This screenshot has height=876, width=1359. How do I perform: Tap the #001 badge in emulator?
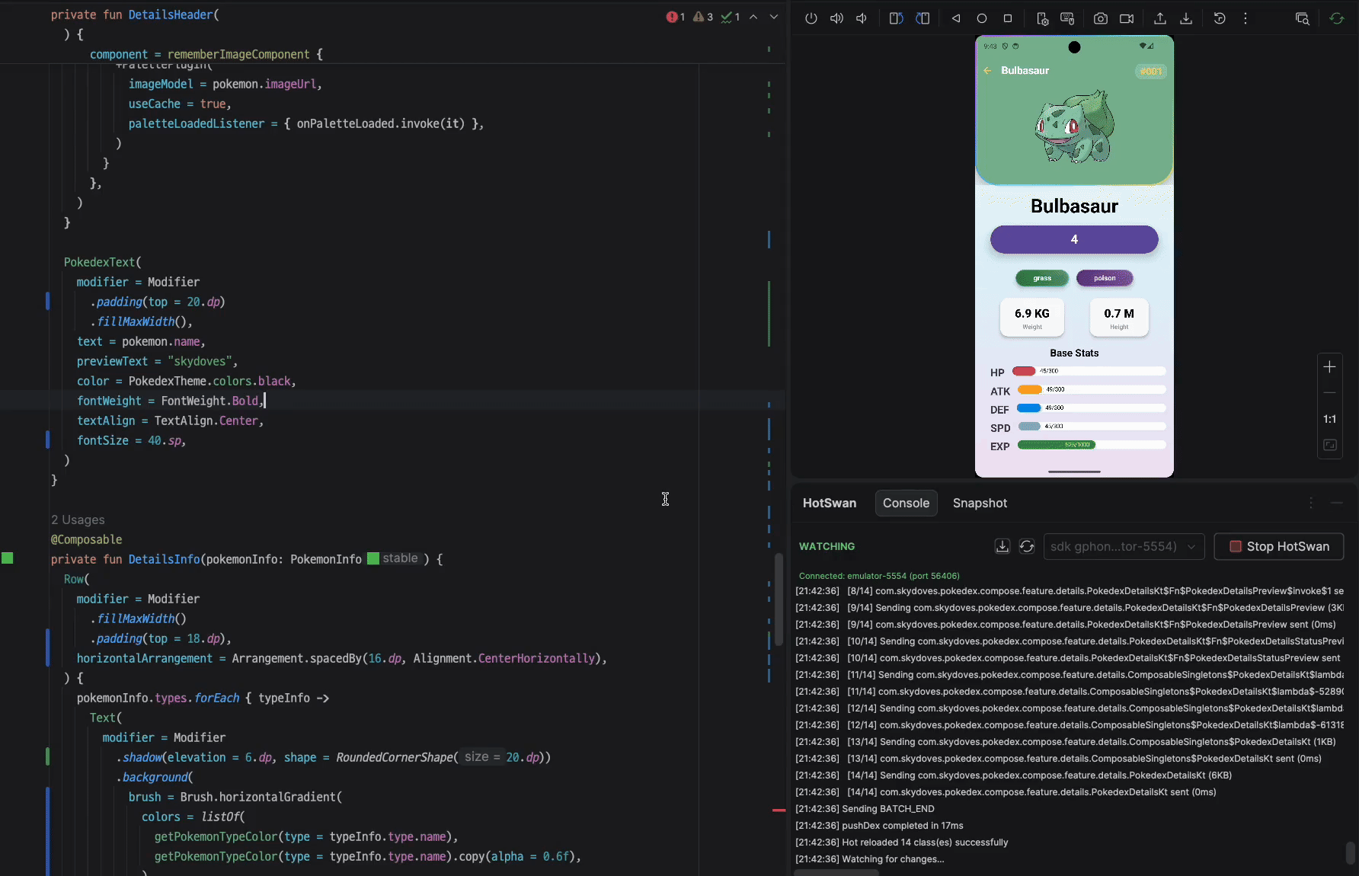tap(1151, 71)
